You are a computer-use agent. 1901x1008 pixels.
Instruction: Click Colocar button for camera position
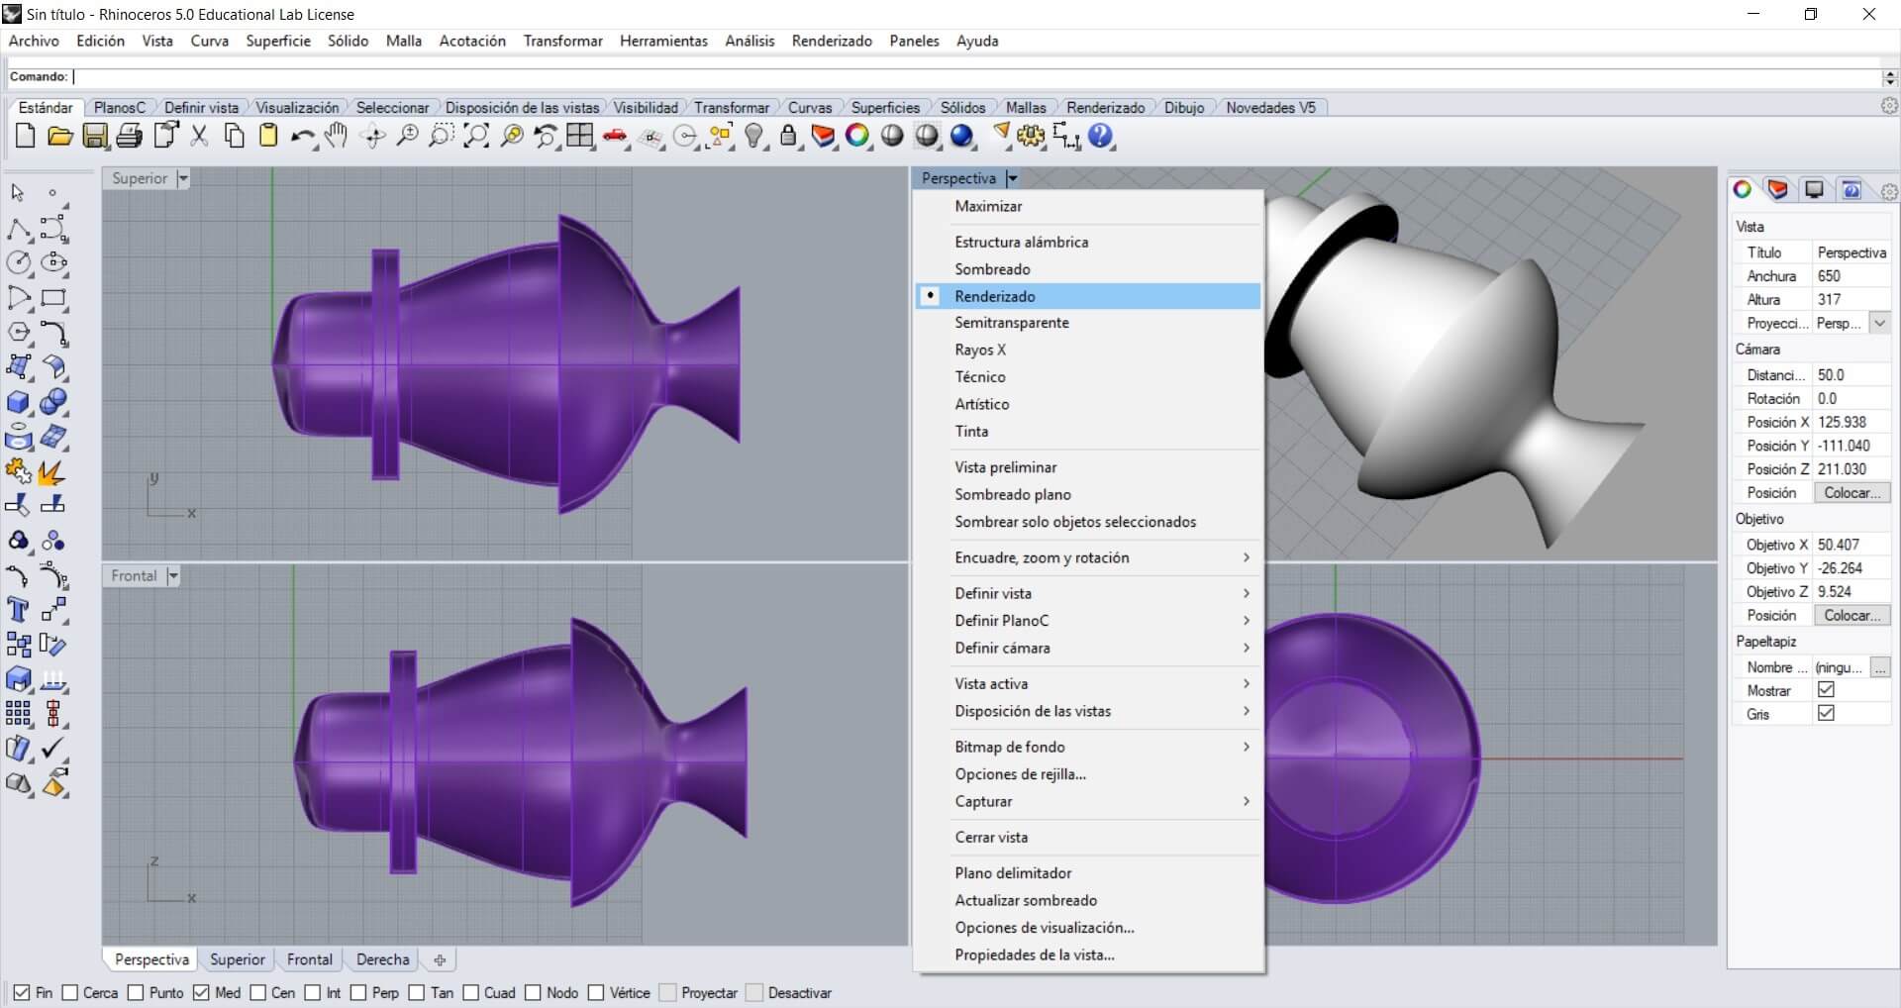pos(1851,492)
